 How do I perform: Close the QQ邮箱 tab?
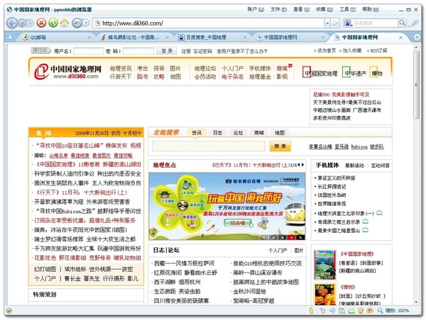click(89, 38)
